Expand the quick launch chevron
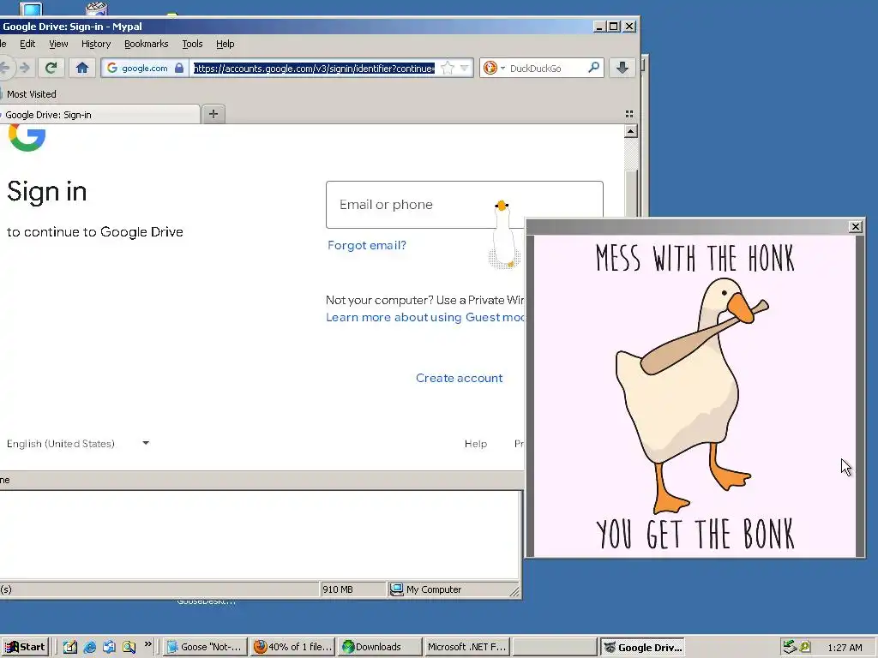878x658 pixels. pyautogui.click(x=147, y=644)
